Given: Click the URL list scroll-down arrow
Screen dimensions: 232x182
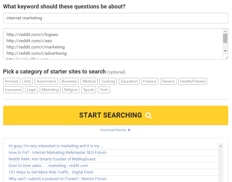Looking at the screenshot, I should (225, 51).
